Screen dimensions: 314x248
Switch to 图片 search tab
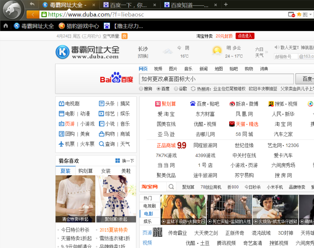tap(173, 69)
